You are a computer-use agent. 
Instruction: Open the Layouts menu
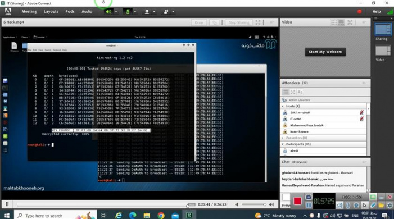pos(51,12)
